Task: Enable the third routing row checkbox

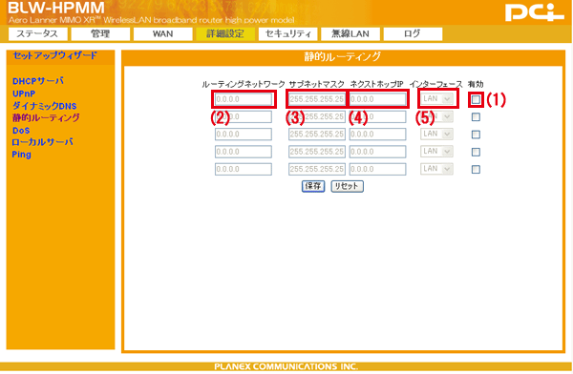Action: click(476, 135)
